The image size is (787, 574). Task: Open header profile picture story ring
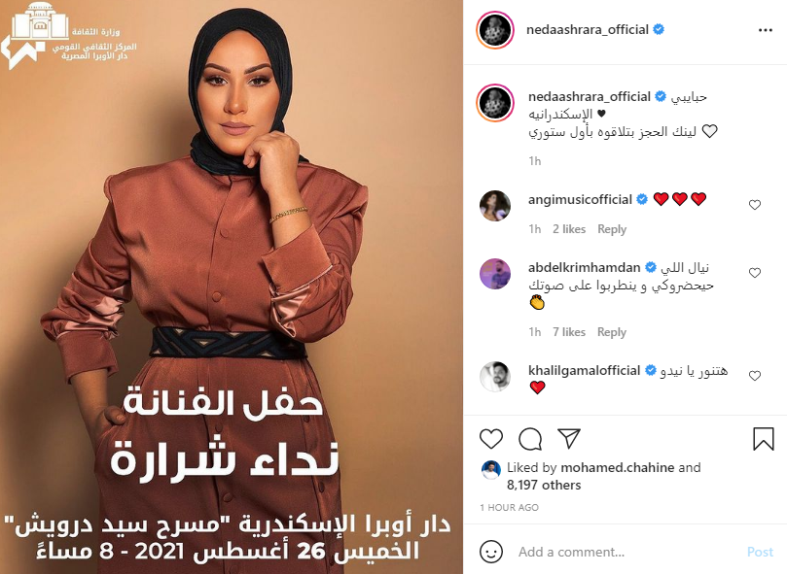click(495, 30)
